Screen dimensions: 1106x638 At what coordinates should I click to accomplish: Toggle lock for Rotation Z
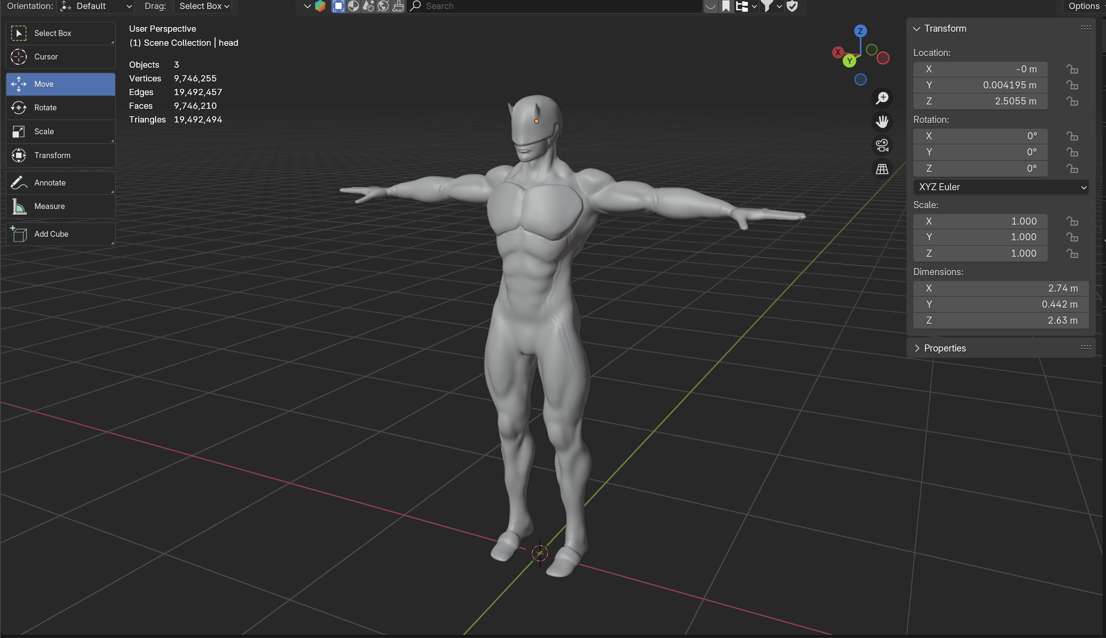[1071, 169]
